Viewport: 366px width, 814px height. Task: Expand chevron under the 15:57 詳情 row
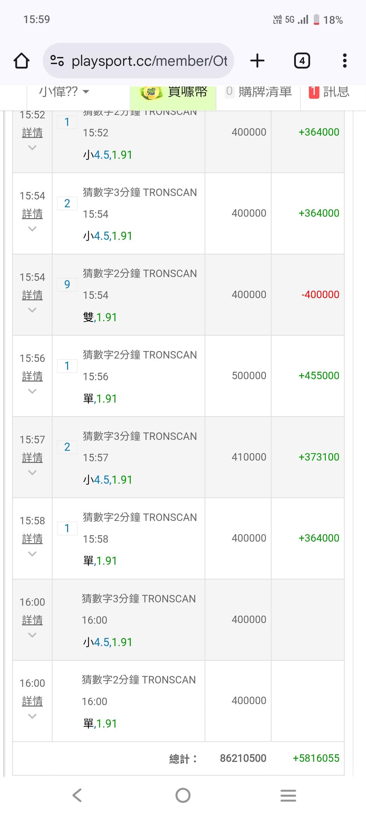point(32,472)
